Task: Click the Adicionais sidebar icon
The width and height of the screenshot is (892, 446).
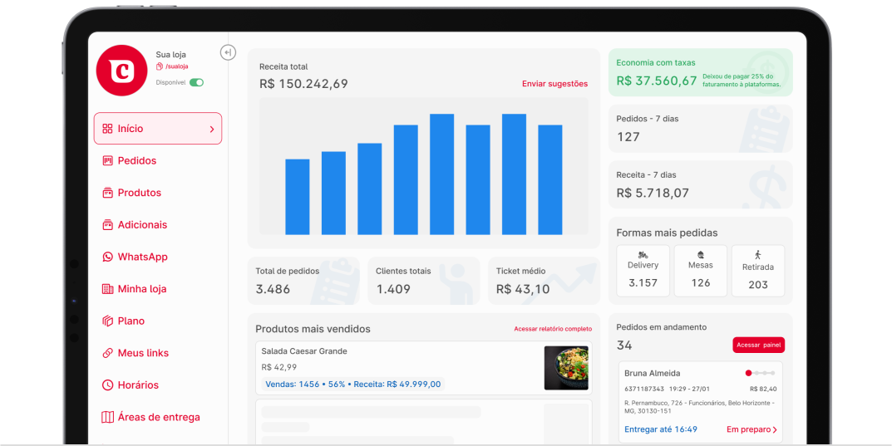Action: [107, 225]
